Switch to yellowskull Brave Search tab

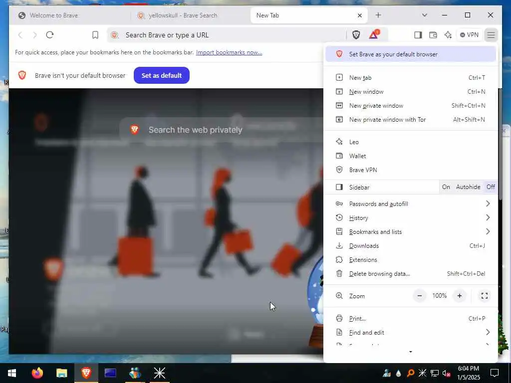(190, 15)
